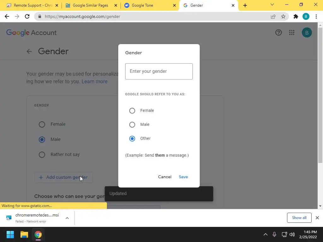Share this page icon in address bar
The height and width of the screenshot is (242, 323).
pyautogui.click(x=273, y=16)
